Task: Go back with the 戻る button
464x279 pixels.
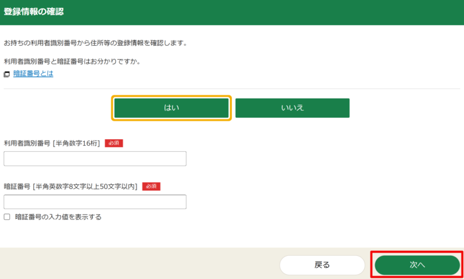Action: click(322, 265)
